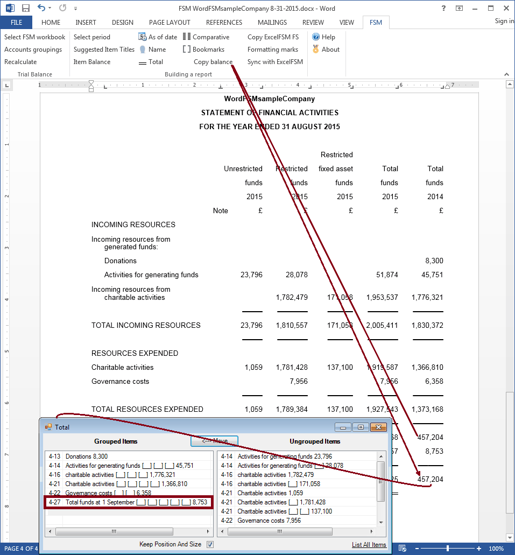Click the Bookmarks brackets icon
The image size is (515, 555).
(x=187, y=49)
